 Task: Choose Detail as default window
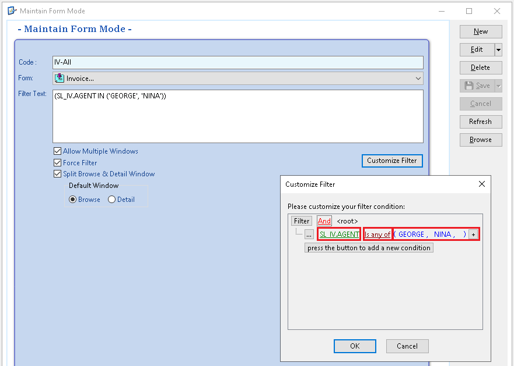pos(112,200)
